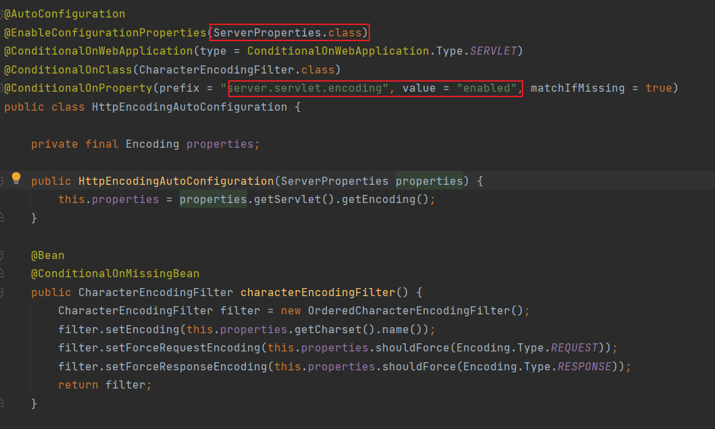Click CharacterEncodingFilter.class in @ConditionalOnClass
This screenshot has width=715, height=429.
coord(237,69)
